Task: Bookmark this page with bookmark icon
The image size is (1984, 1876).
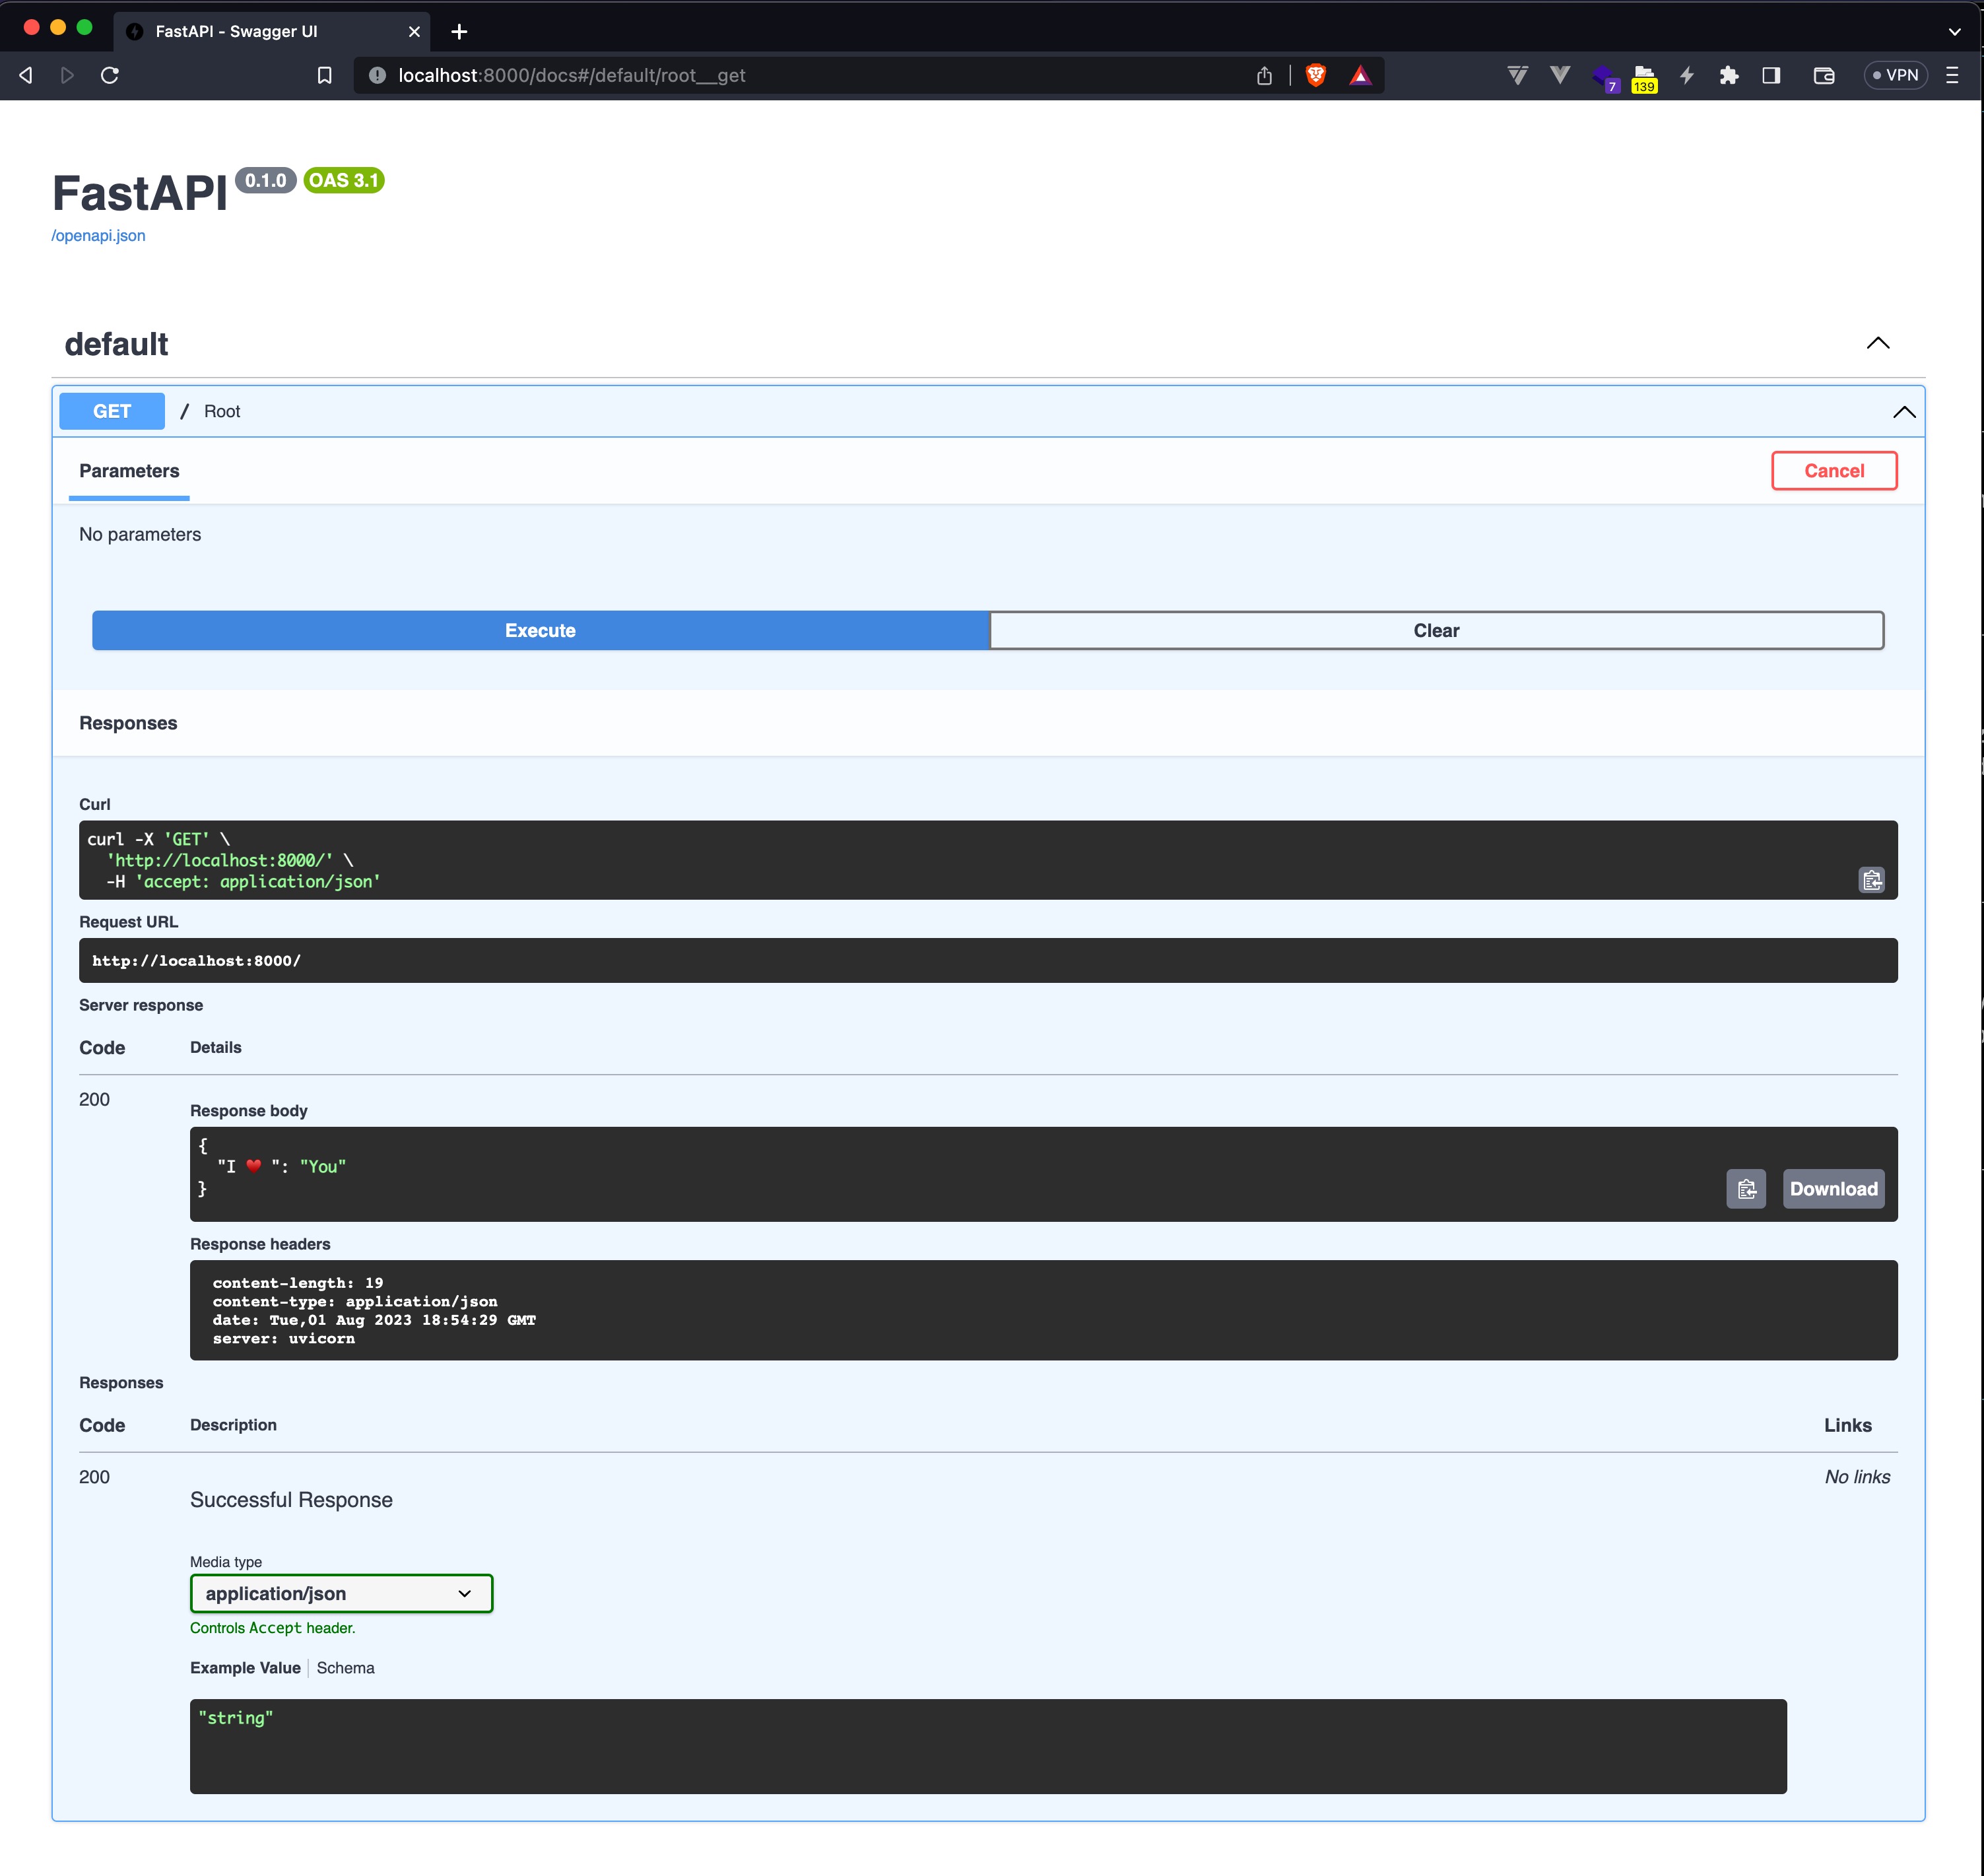Action: (x=324, y=75)
